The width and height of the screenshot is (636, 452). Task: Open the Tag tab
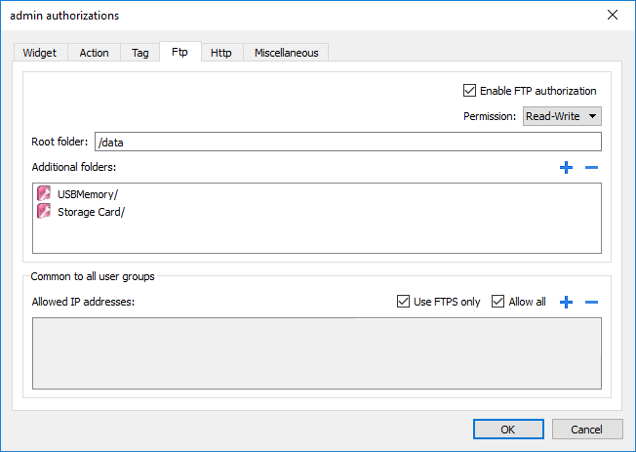tap(140, 53)
